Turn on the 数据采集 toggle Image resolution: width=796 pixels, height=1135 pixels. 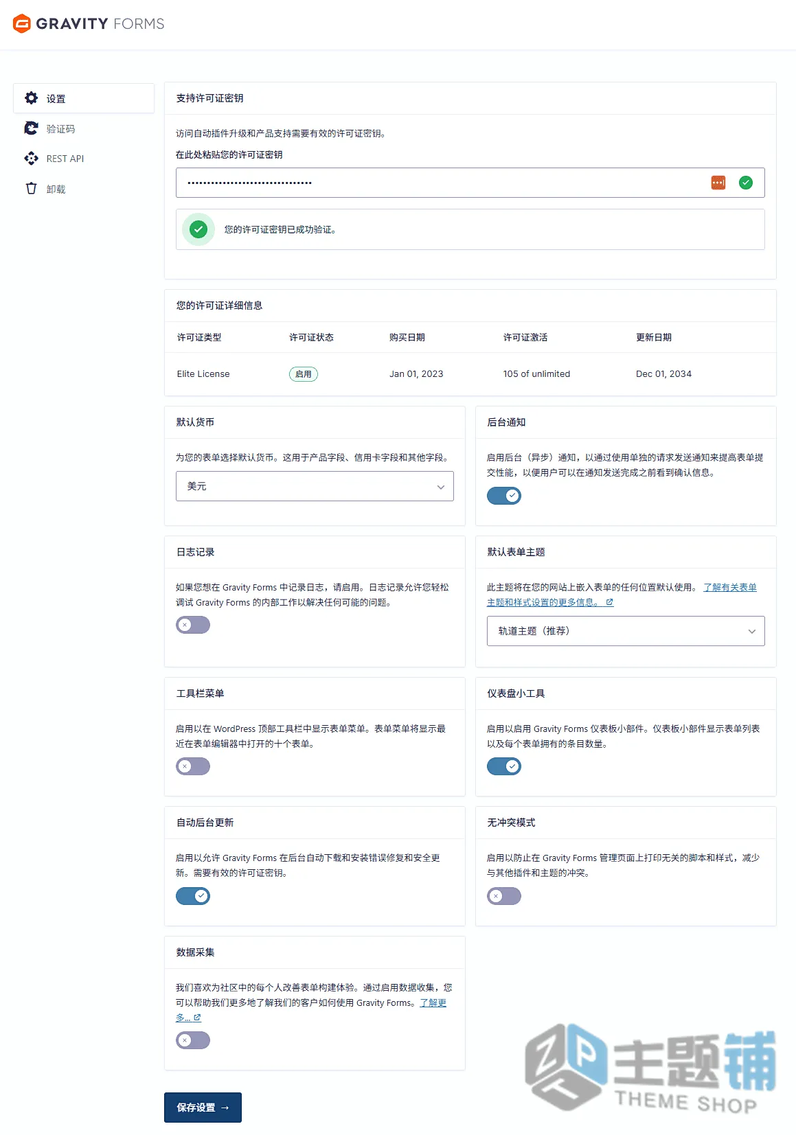[193, 1040]
